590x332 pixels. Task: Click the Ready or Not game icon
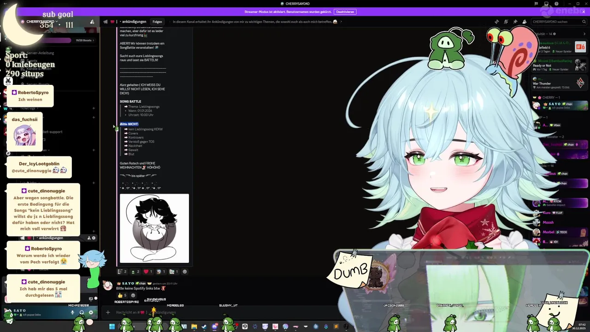click(580, 65)
